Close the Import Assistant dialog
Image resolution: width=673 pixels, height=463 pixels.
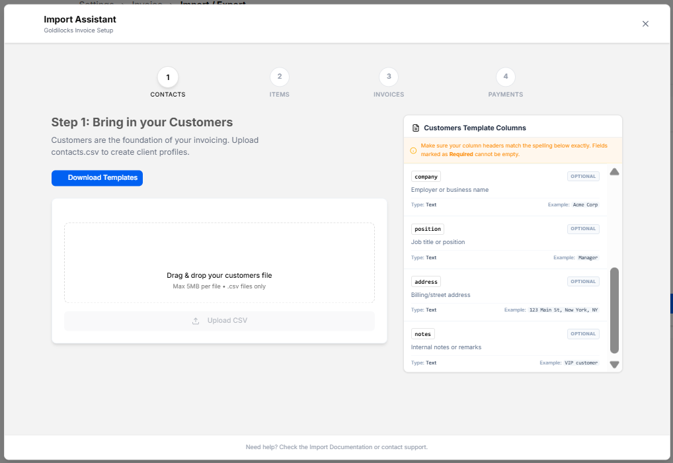pyautogui.click(x=645, y=24)
